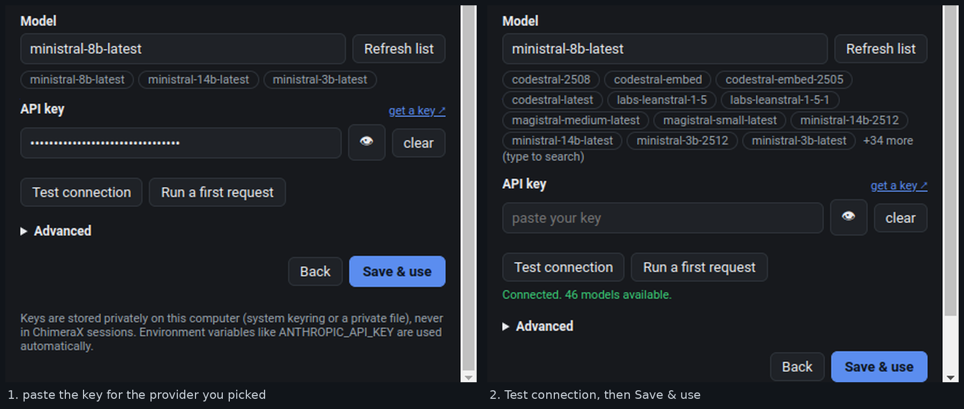Select ministral-3b-latest chip in right panel
Viewport: 964px width, 409px height.
799,141
